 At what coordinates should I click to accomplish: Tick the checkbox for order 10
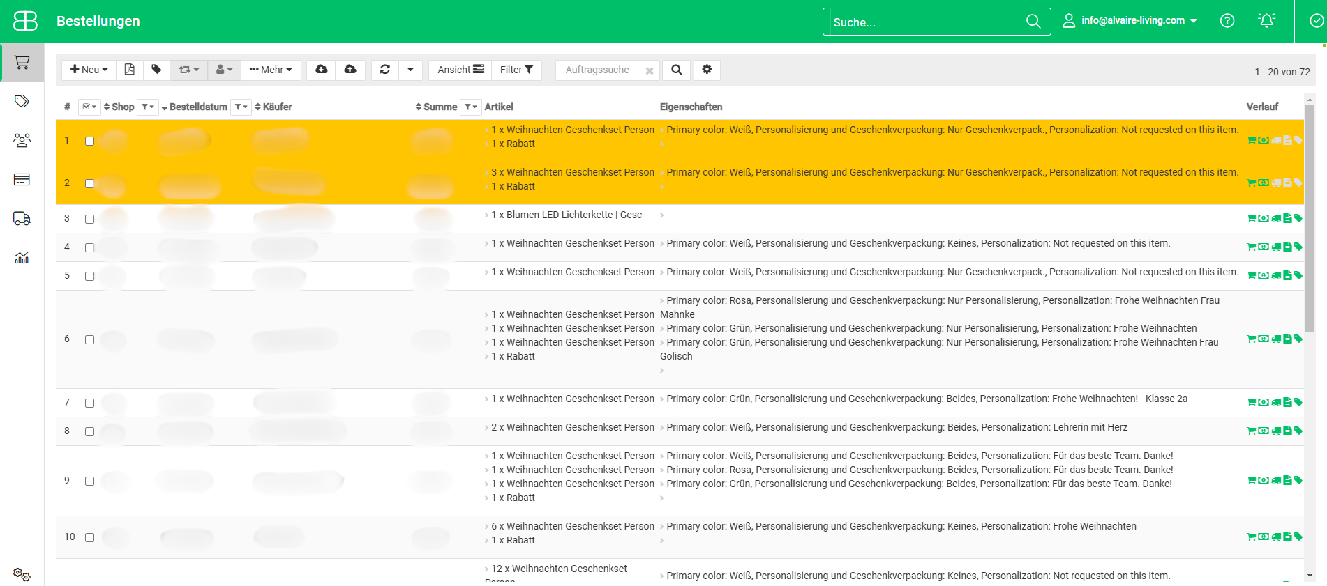point(89,538)
